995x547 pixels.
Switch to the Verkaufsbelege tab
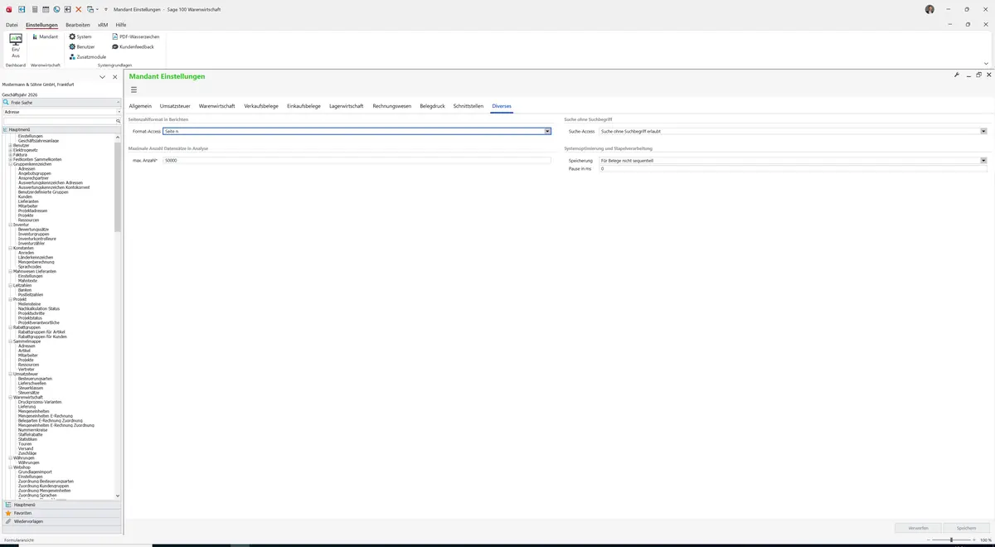(x=261, y=106)
